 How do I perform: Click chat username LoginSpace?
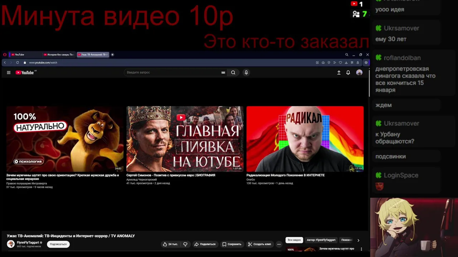pyautogui.click(x=401, y=175)
